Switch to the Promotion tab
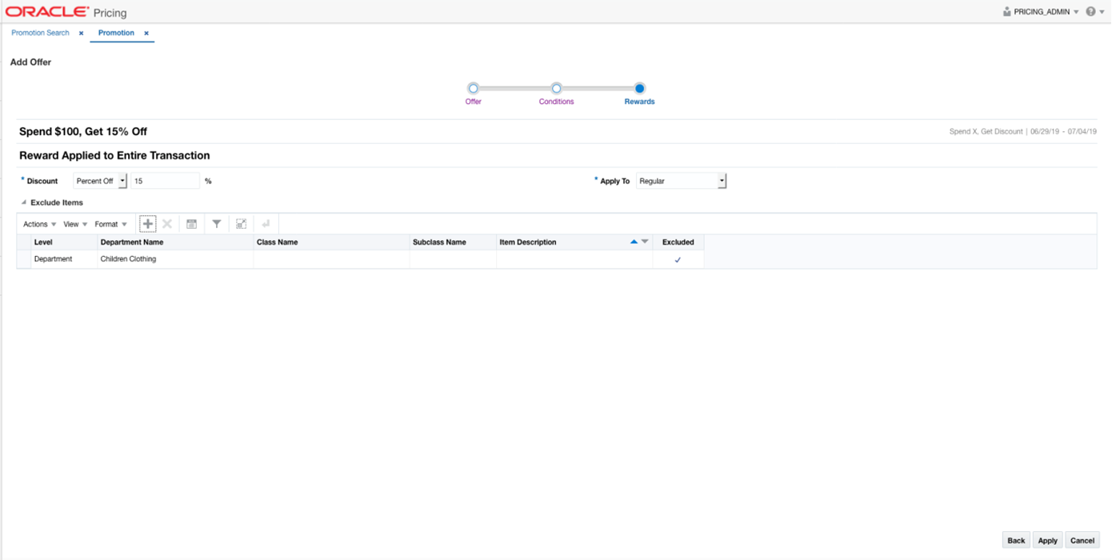The width and height of the screenshot is (1112, 560). (x=116, y=33)
